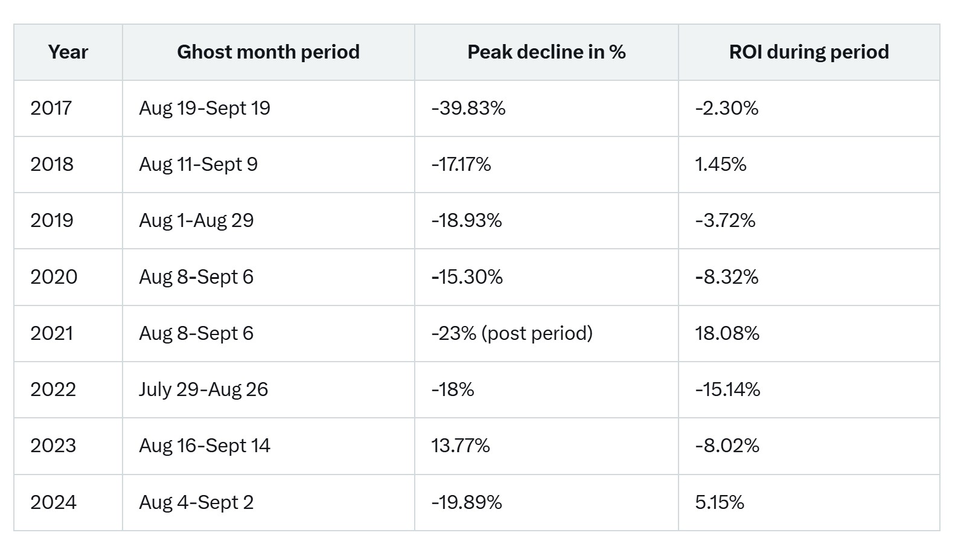Click the Year column header

68,53
